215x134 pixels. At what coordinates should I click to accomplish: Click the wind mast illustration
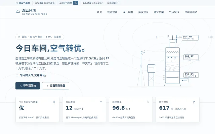pos(141,68)
